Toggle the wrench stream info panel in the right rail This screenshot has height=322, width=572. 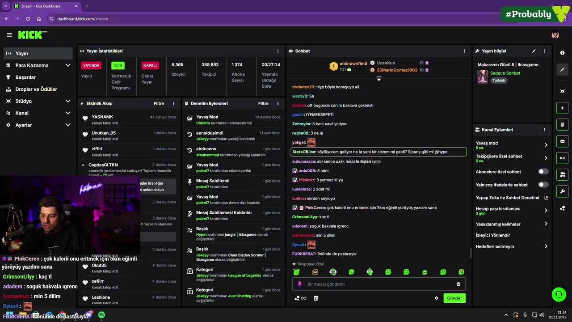[562, 191]
